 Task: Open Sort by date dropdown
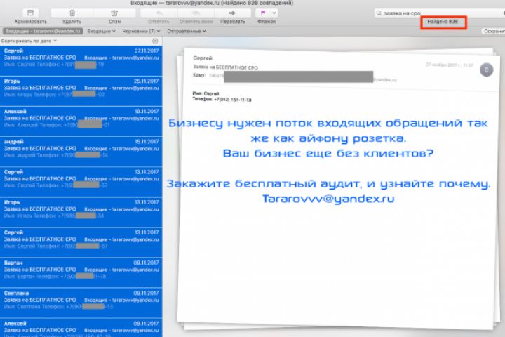coord(29,41)
